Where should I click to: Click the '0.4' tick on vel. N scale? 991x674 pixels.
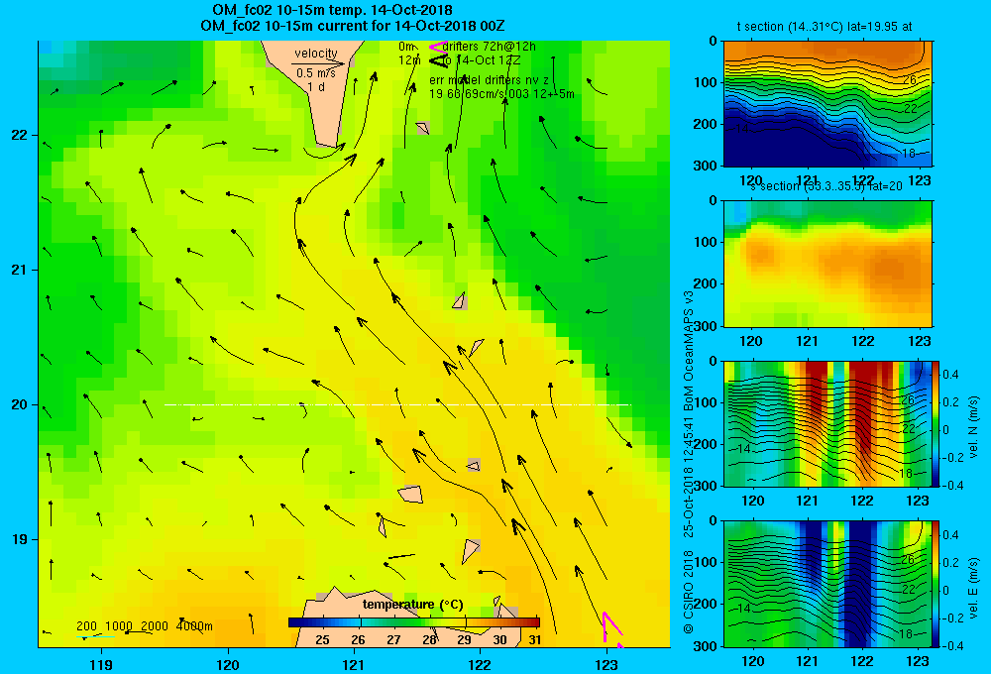(951, 375)
